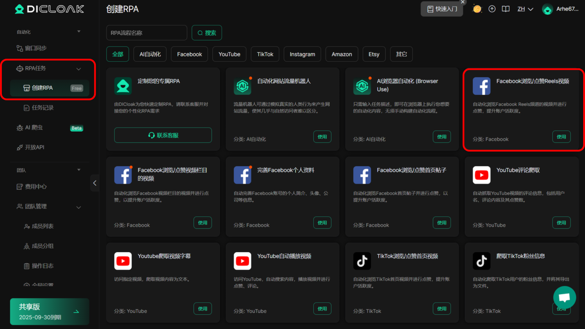The width and height of the screenshot is (585, 329).
Task: Click the AI浏览器自动化 Browser Use icon
Action: click(x=362, y=86)
